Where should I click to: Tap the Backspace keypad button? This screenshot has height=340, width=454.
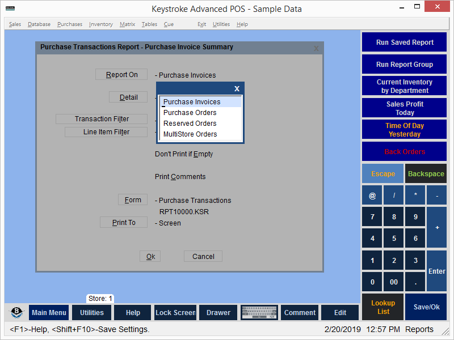pos(426,174)
